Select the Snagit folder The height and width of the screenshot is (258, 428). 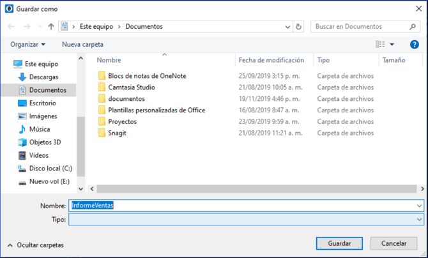[118, 133]
